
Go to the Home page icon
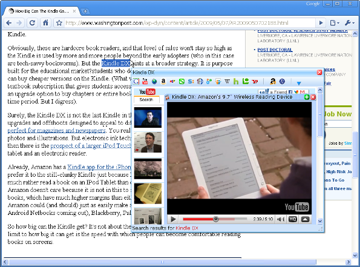[x=45, y=23]
